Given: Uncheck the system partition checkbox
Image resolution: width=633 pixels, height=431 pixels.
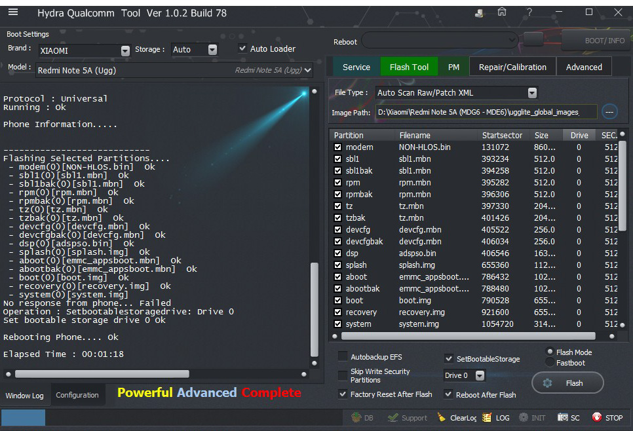Looking at the screenshot, I should [x=338, y=324].
